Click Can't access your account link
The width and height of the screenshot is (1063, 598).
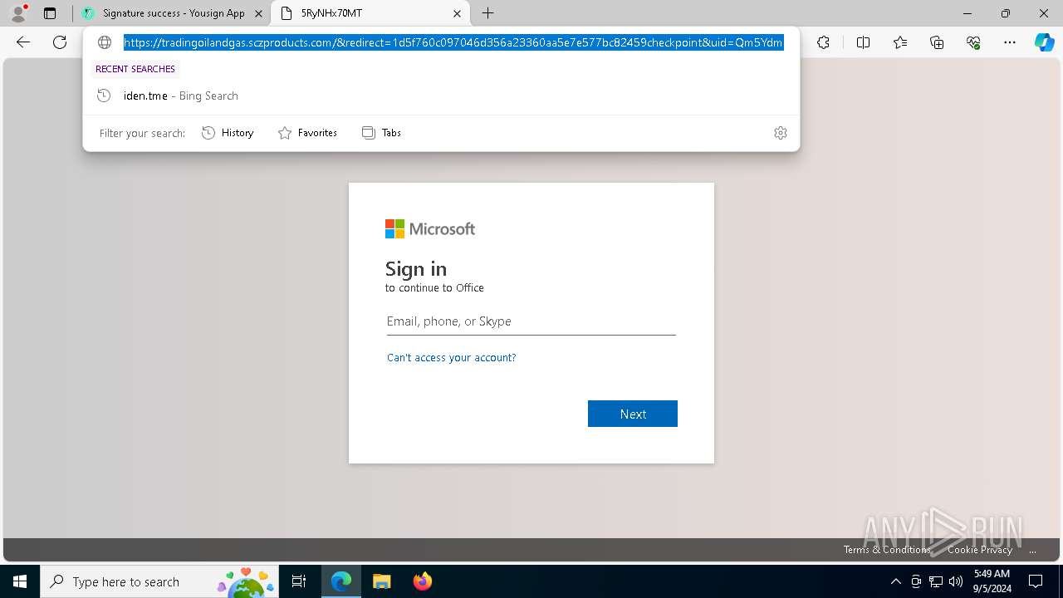click(x=452, y=357)
